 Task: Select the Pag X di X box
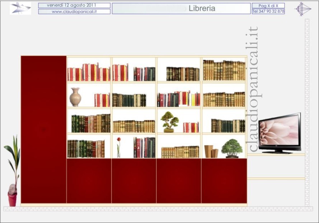click(x=268, y=6)
